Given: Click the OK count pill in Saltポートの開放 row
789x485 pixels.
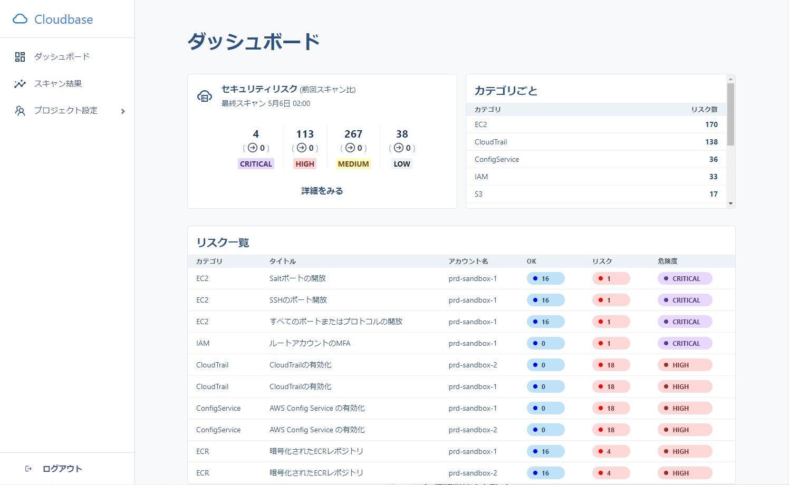Looking at the screenshot, I should coord(546,278).
